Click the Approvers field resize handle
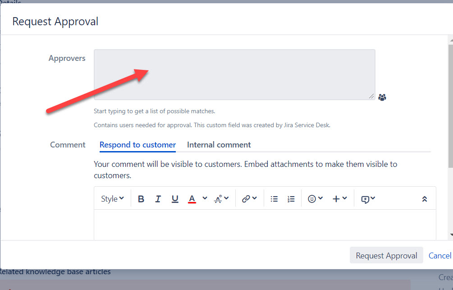The height and width of the screenshot is (290, 453). (371, 96)
